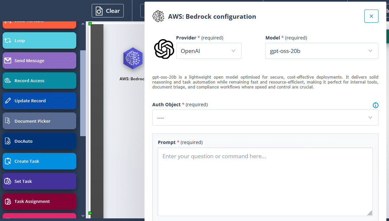Close the Bedrock configuration panel

[371, 16]
